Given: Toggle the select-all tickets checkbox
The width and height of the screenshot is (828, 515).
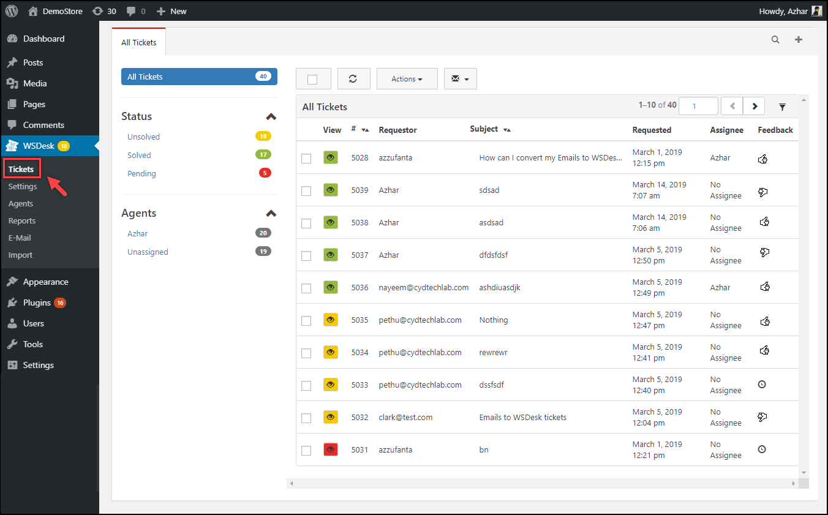Looking at the screenshot, I should coord(312,79).
